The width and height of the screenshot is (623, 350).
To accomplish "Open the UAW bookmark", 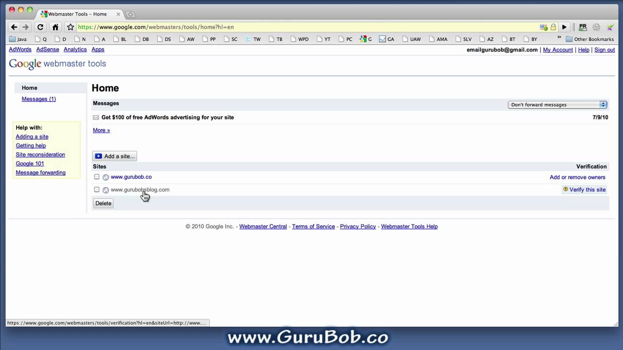I will 411,39.
